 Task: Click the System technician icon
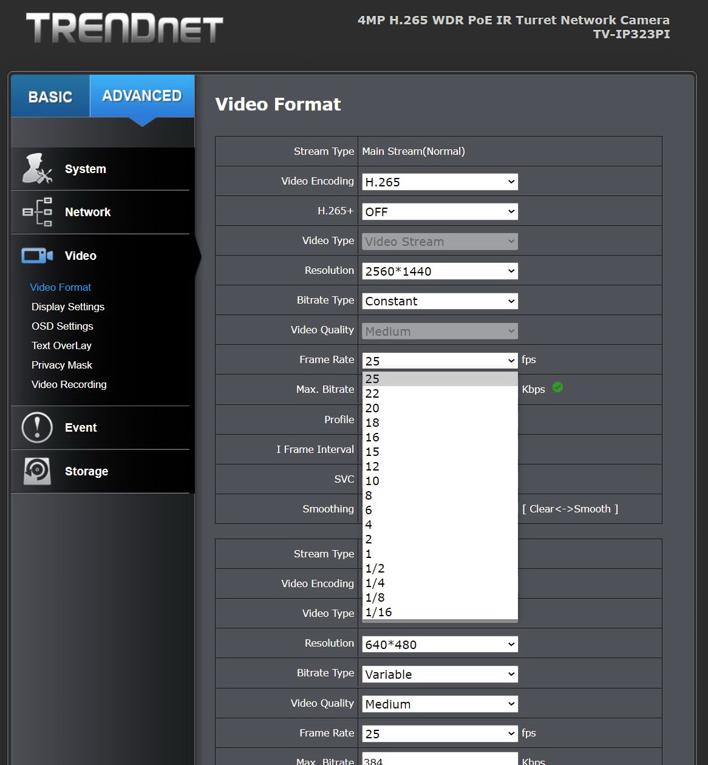pyautogui.click(x=37, y=168)
